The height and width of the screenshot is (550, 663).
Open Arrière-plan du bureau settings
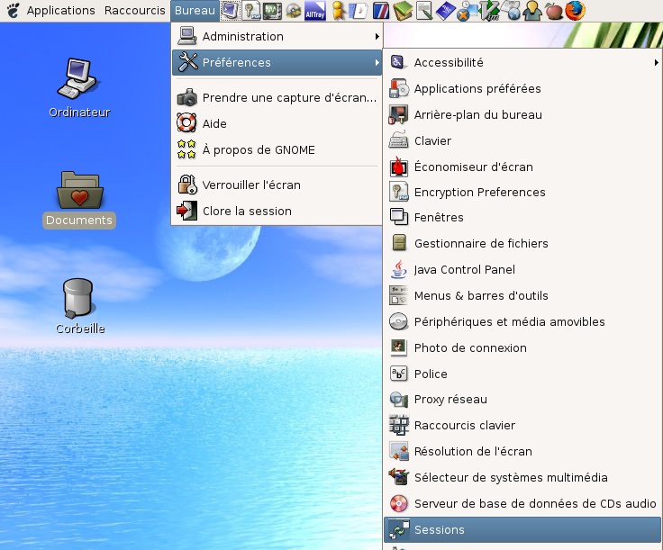point(522,115)
